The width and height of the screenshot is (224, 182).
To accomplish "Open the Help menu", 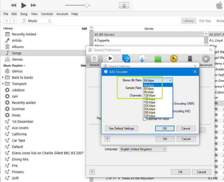I will point(74,14).
